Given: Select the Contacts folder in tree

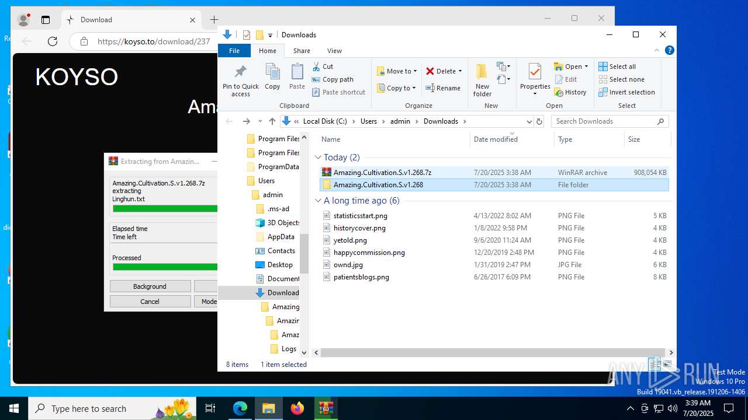Looking at the screenshot, I should pyautogui.click(x=275, y=251).
